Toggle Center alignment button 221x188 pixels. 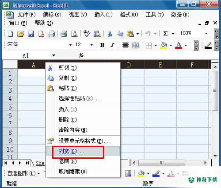(x=126, y=45)
